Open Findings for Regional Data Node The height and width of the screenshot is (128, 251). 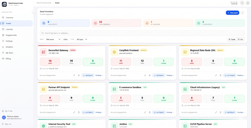(241, 75)
